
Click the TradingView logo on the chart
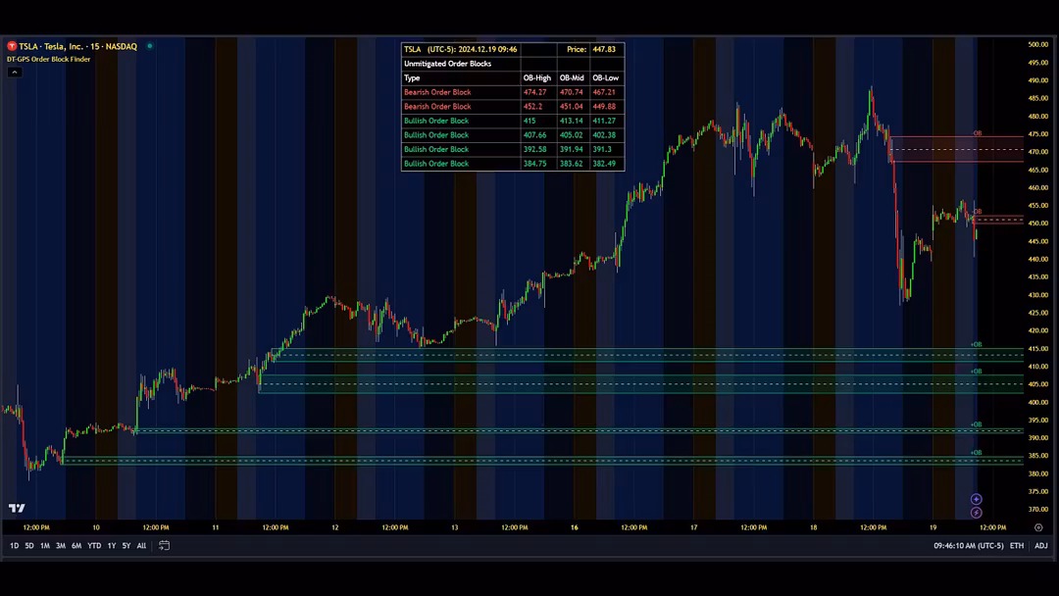(17, 508)
